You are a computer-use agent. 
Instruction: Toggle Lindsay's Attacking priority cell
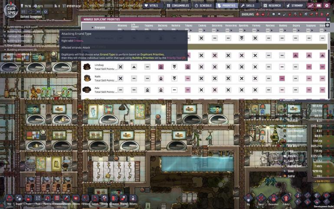tap(120, 67)
